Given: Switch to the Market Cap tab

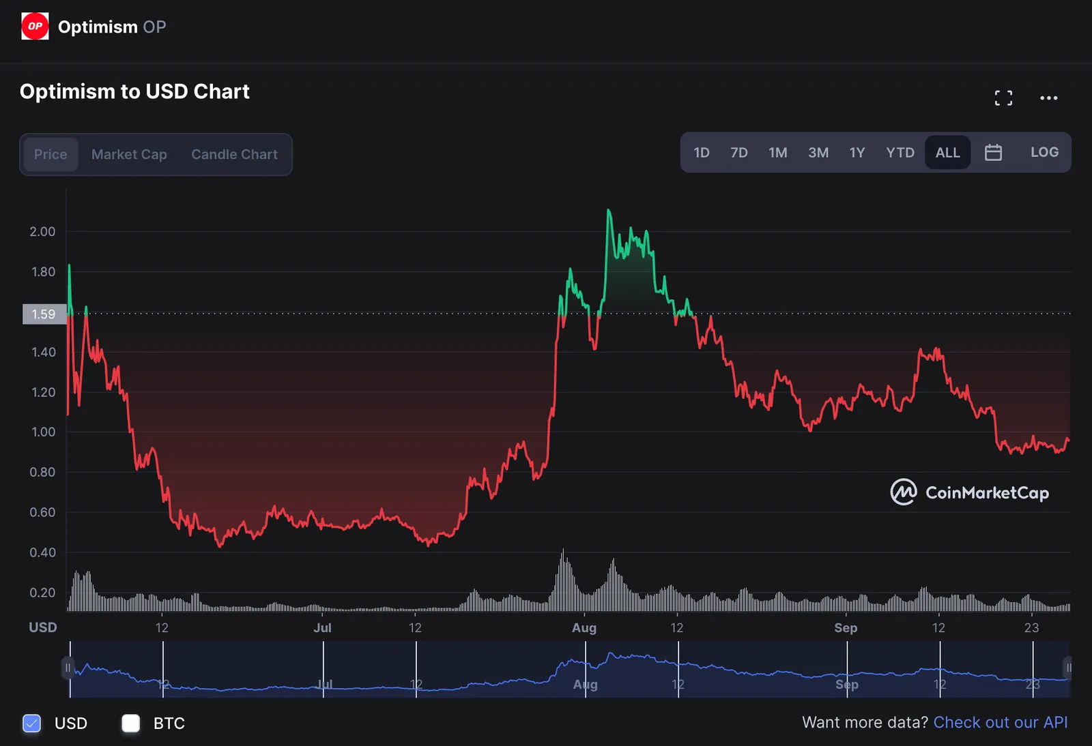Looking at the screenshot, I should click(x=129, y=154).
